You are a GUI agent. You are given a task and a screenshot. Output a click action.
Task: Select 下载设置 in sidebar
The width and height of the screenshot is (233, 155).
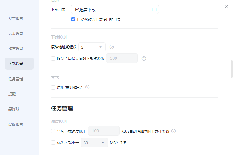click(19, 64)
